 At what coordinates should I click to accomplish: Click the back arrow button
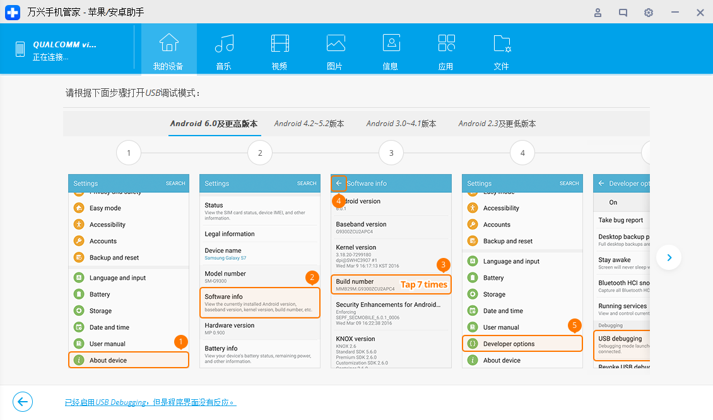click(23, 402)
